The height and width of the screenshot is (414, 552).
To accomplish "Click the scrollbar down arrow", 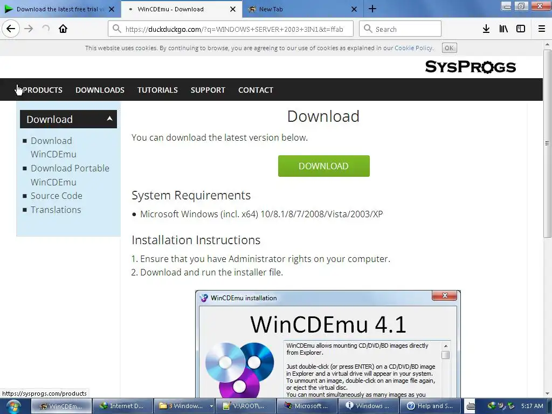I will pos(547,394).
